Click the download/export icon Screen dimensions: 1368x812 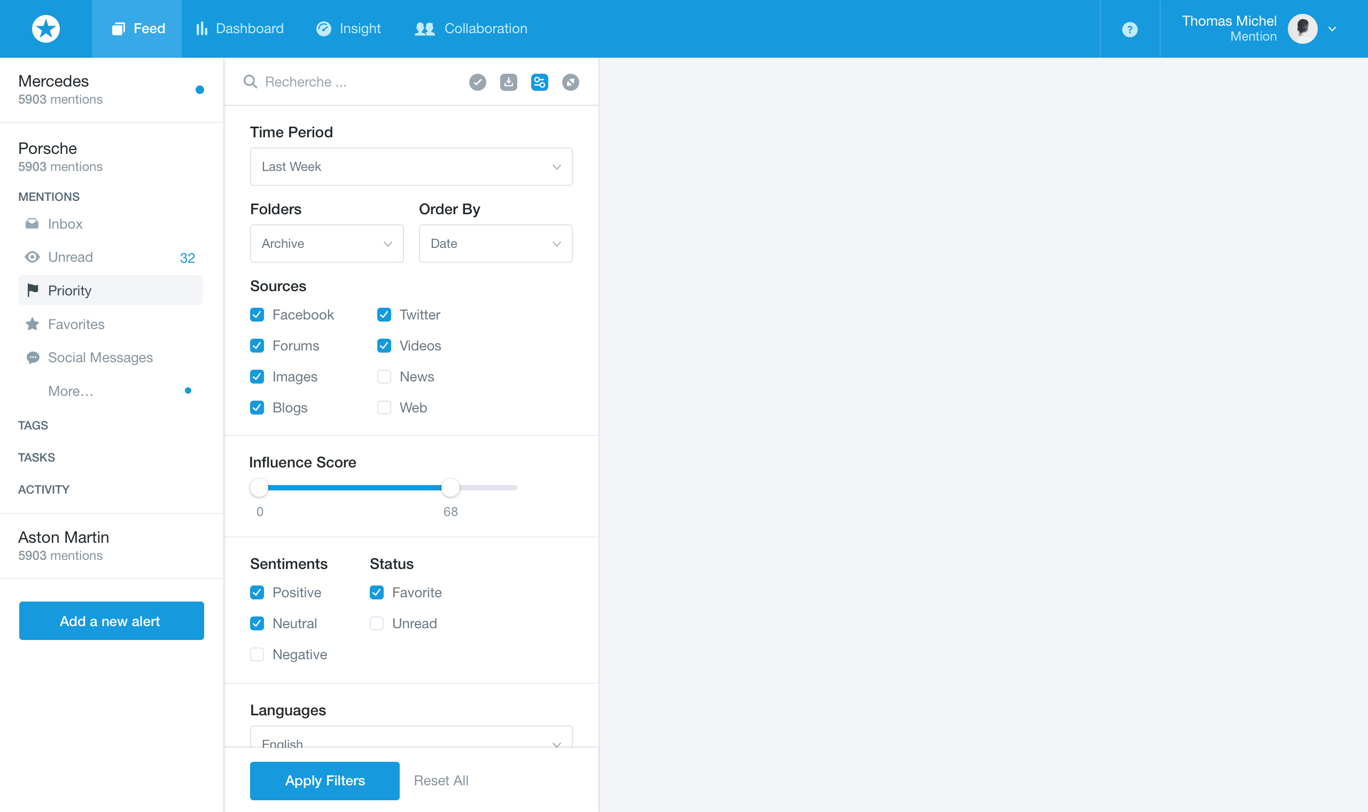pos(508,81)
